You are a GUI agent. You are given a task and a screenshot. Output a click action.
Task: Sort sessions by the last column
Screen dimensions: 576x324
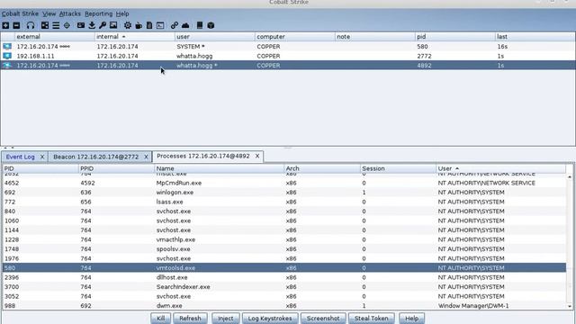coord(535,37)
